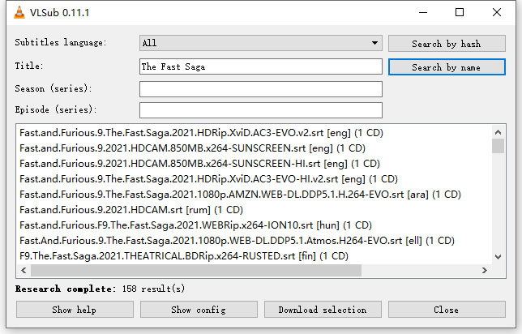Select the THEATRICAL.BDRip.x264-RUSTED.srt Finnish subtitle
The width and height of the screenshot is (522, 334).
click(184, 255)
